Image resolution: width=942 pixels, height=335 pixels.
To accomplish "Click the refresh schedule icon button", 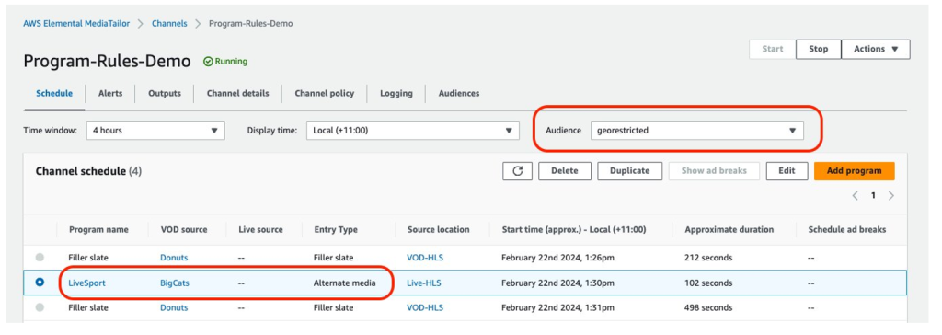I will (517, 171).
